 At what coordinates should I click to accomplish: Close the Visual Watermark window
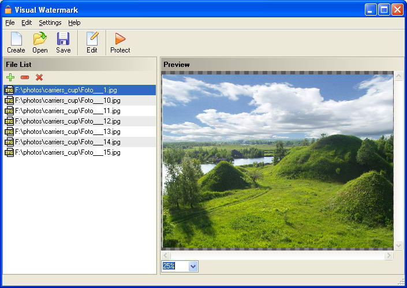(x=397, y=10)
